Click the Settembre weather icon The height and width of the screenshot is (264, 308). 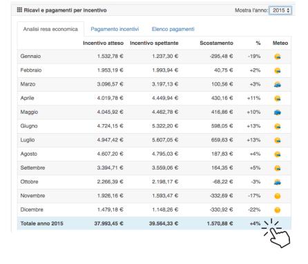pyautogui.click(x=278, y=168)
